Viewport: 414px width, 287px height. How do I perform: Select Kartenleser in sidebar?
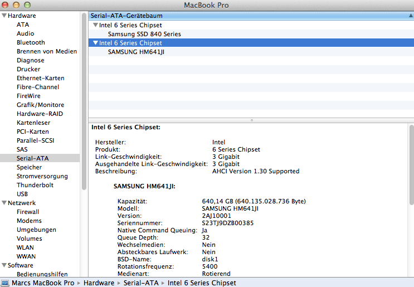click(x=33, y=123)
